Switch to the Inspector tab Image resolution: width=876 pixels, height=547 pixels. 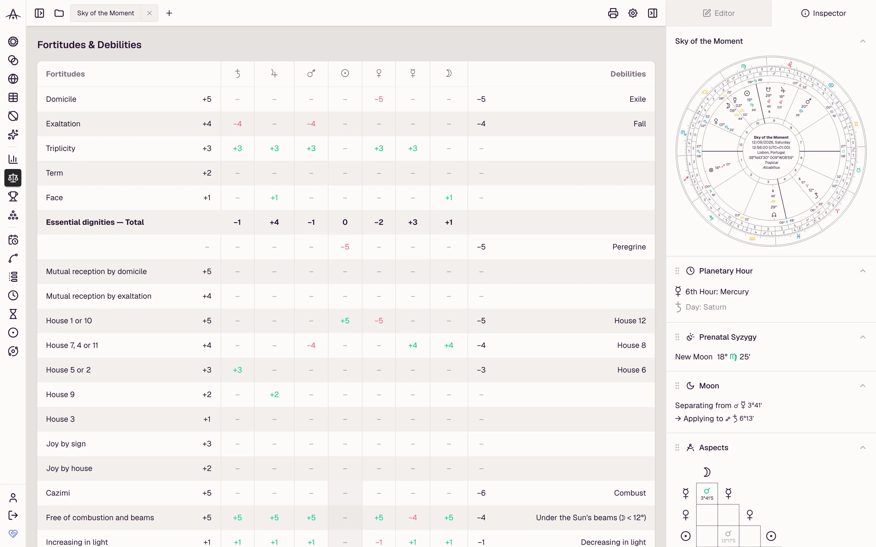[x=823, y=13]
